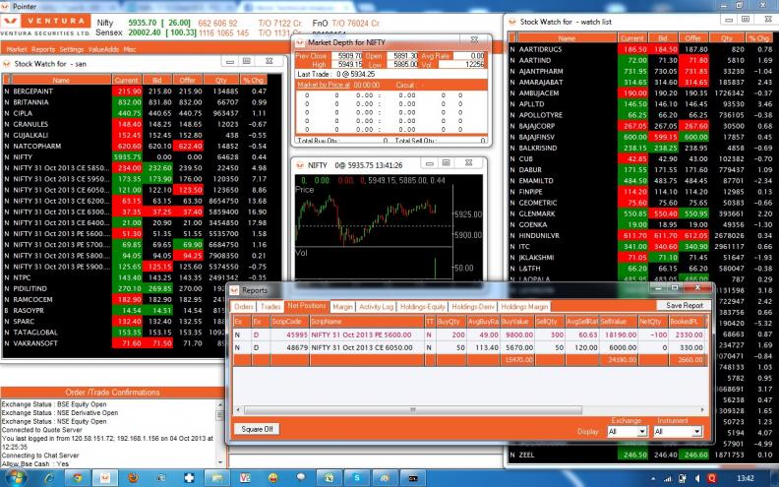The height and width of the screenshot is (487, 779).
Task: Open Google Chrome from taskbar
Action: pos(78,478)
